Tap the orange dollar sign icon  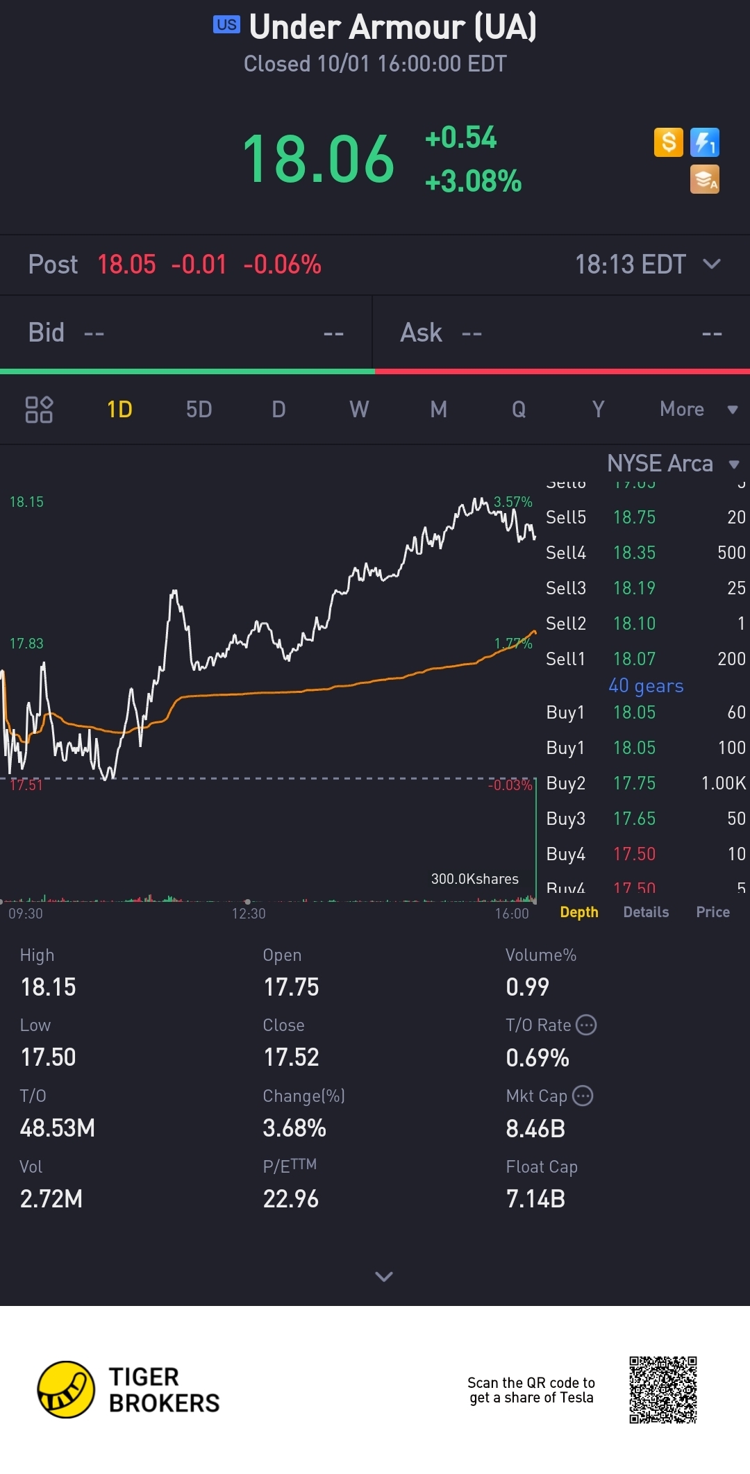(669, 142)
